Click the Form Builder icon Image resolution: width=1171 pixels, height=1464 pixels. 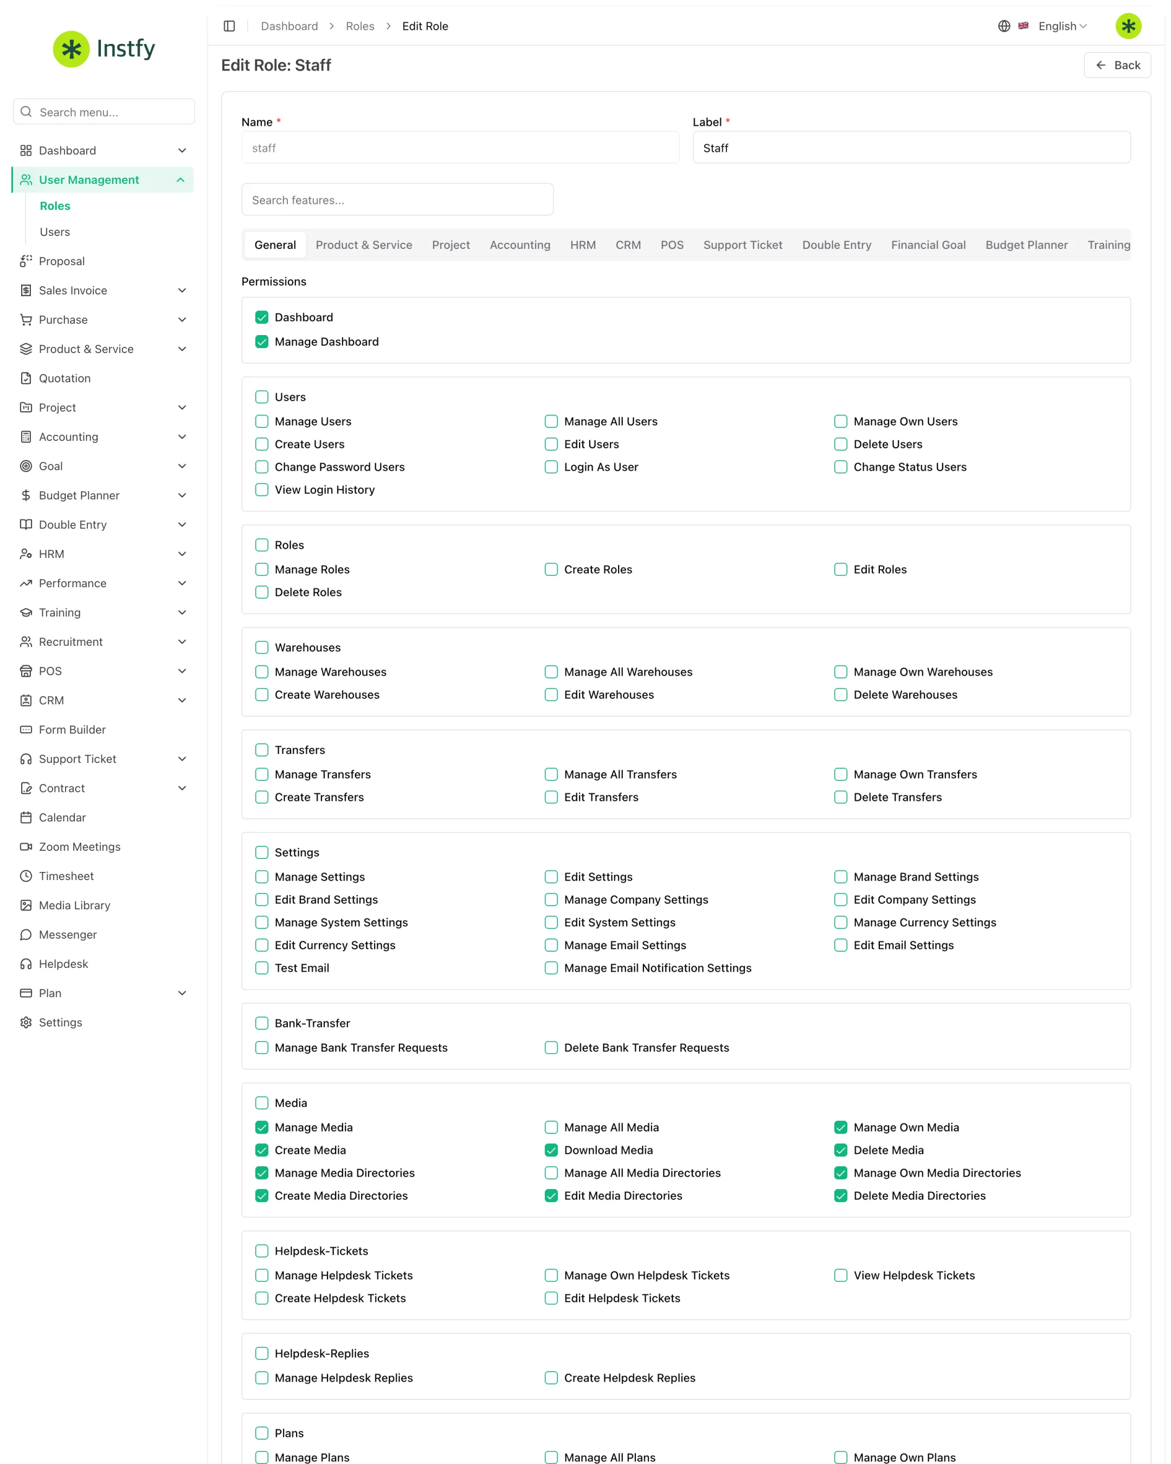[x=26, y=729]
